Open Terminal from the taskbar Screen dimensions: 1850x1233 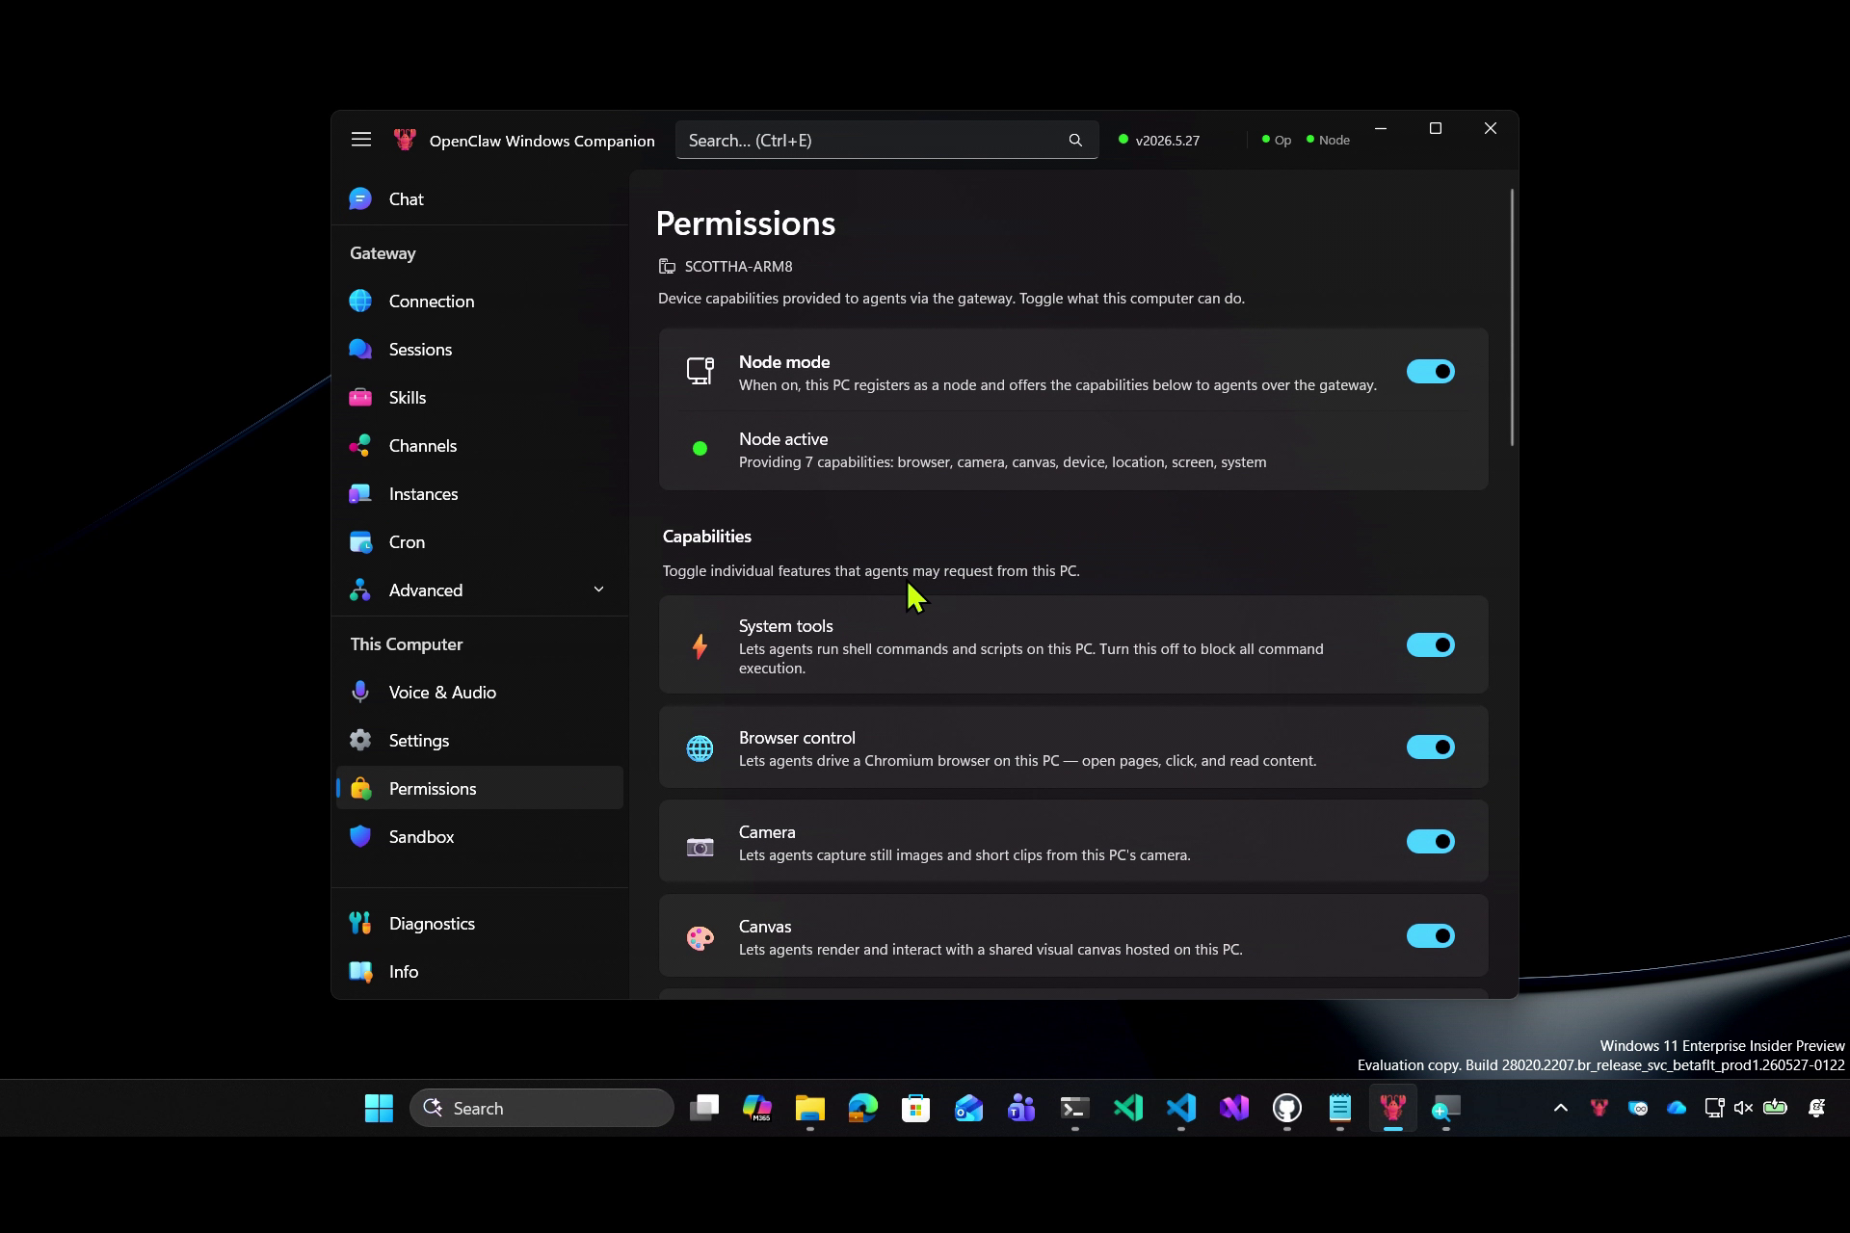1075,1108
